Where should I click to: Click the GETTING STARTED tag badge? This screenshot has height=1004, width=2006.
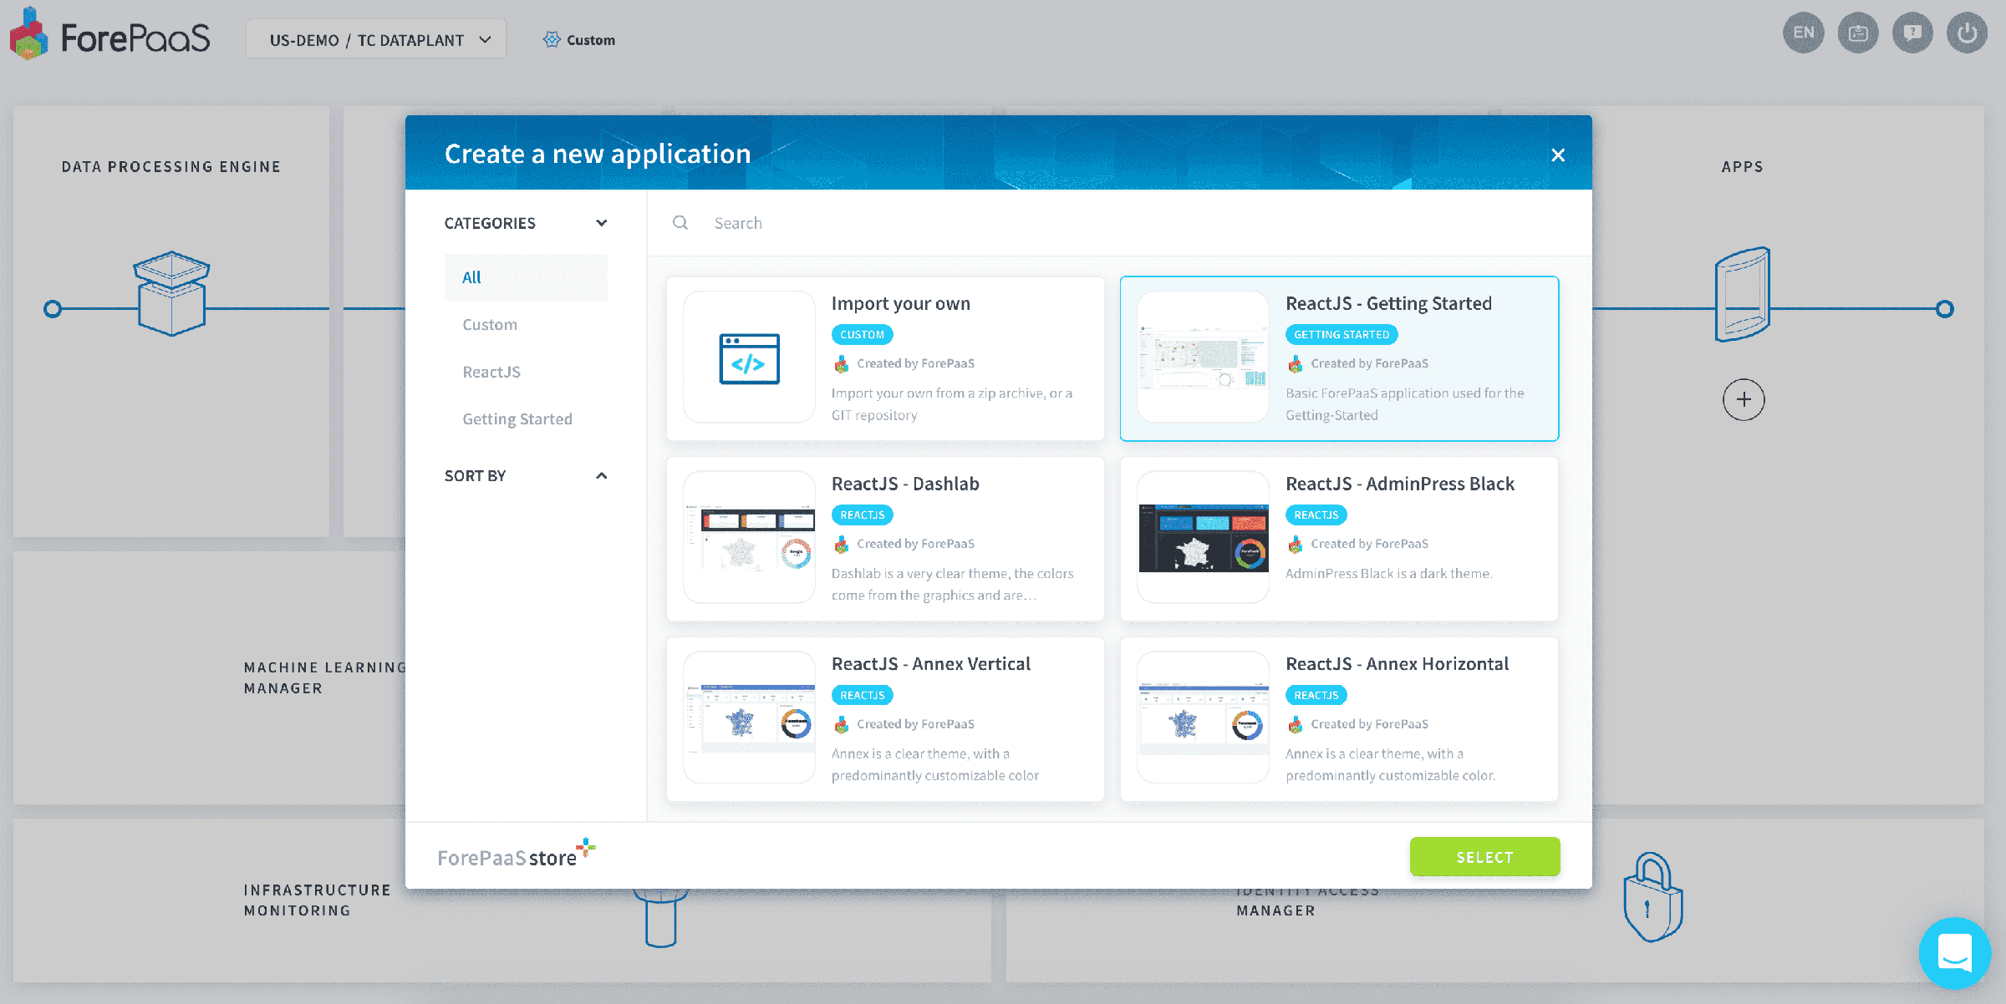(x=1342, y=335)
